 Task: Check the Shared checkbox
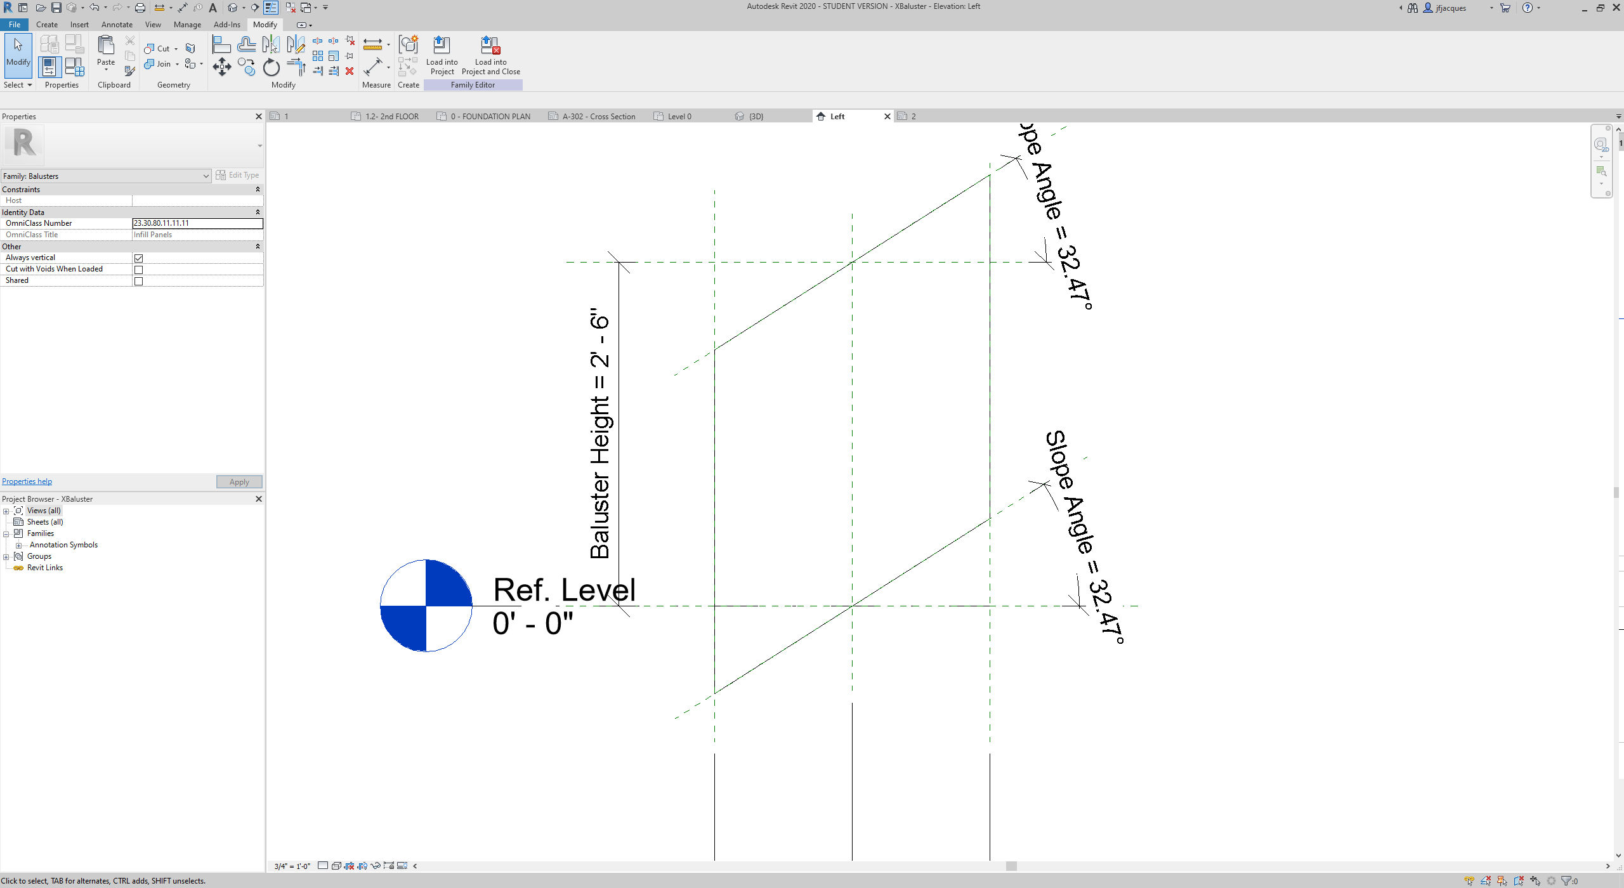coord(138,281)
